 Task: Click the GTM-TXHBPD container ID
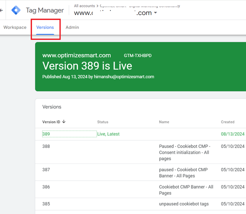point(138,56)
